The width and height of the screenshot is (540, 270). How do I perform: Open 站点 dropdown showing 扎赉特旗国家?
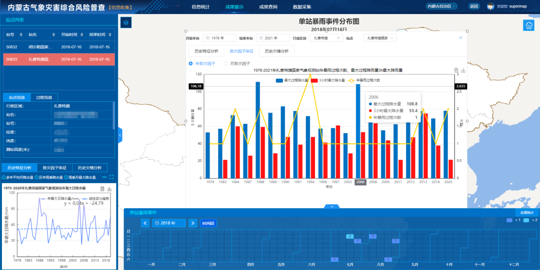(x=380, y=38)
